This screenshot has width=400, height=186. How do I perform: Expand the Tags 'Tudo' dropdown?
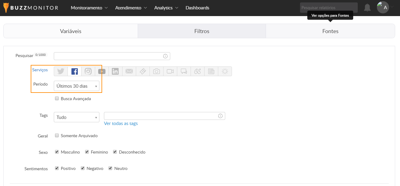pos(76,117)
